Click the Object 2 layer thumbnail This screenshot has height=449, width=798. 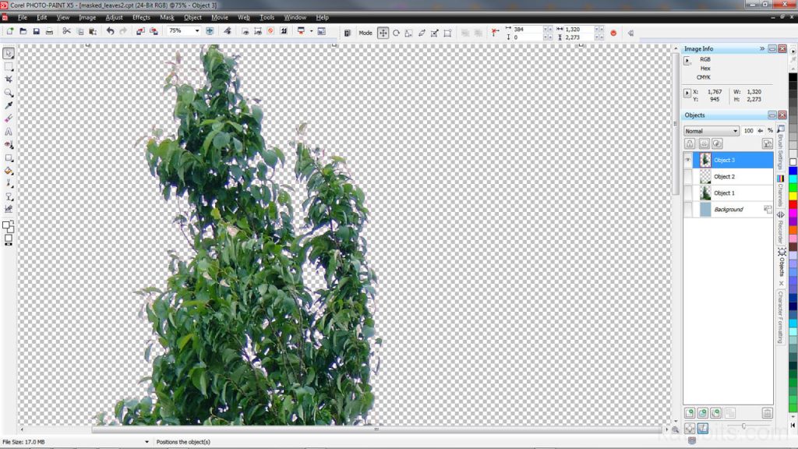[705, 178]
